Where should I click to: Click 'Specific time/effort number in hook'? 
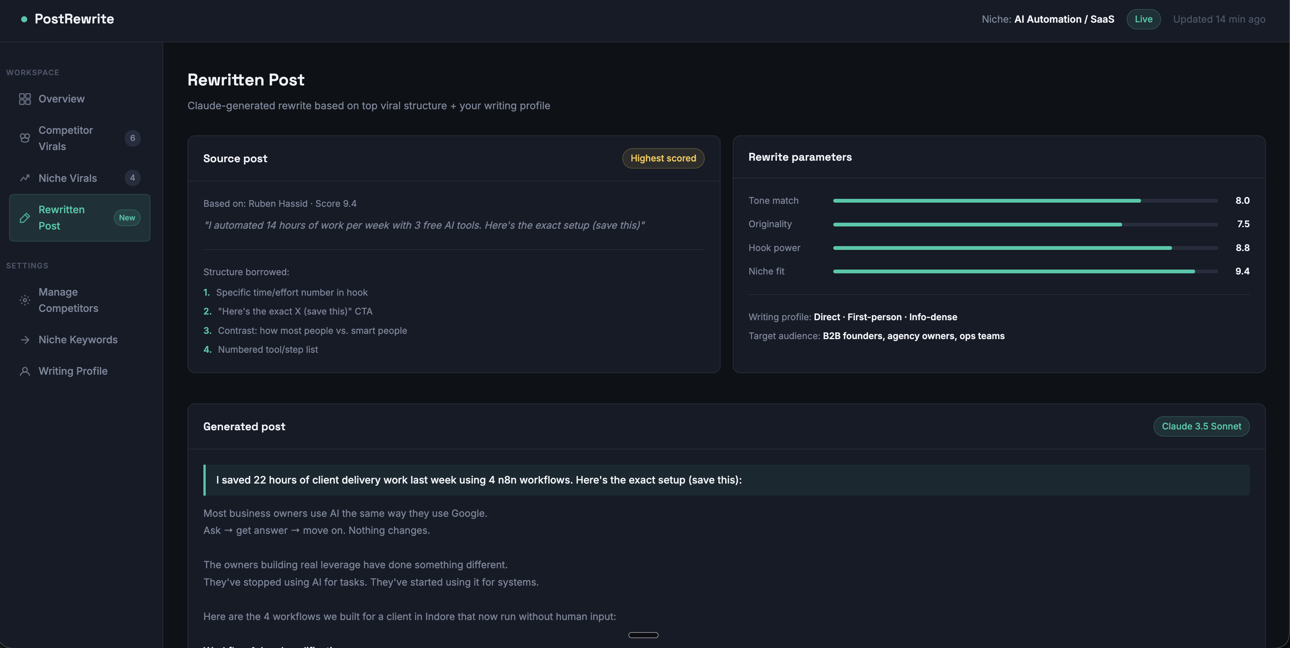[x=291, y=293]
